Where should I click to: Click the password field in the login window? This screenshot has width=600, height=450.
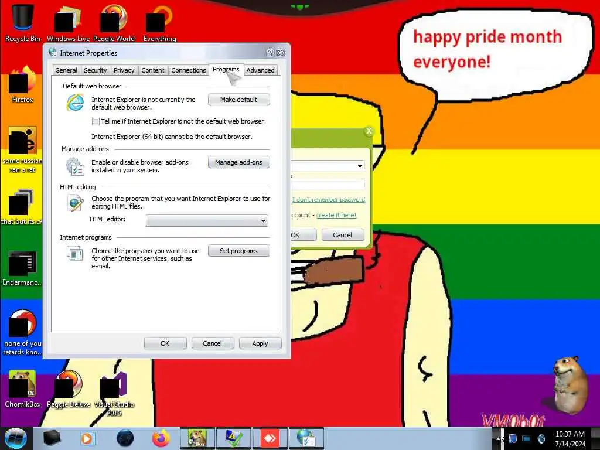tap(328, 185)
